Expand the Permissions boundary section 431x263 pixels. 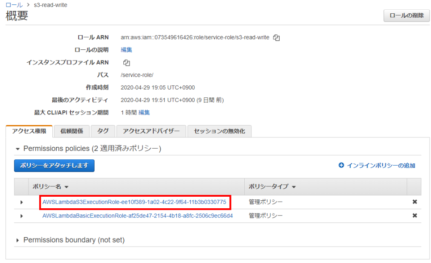pos(17,240)
